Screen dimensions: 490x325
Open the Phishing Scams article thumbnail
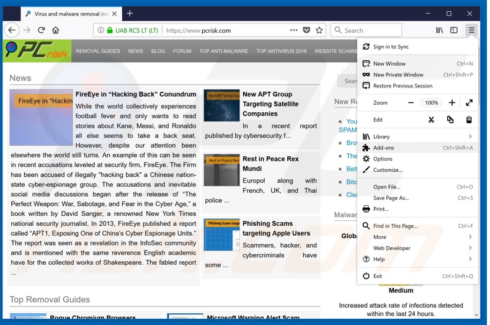point(221,234)
